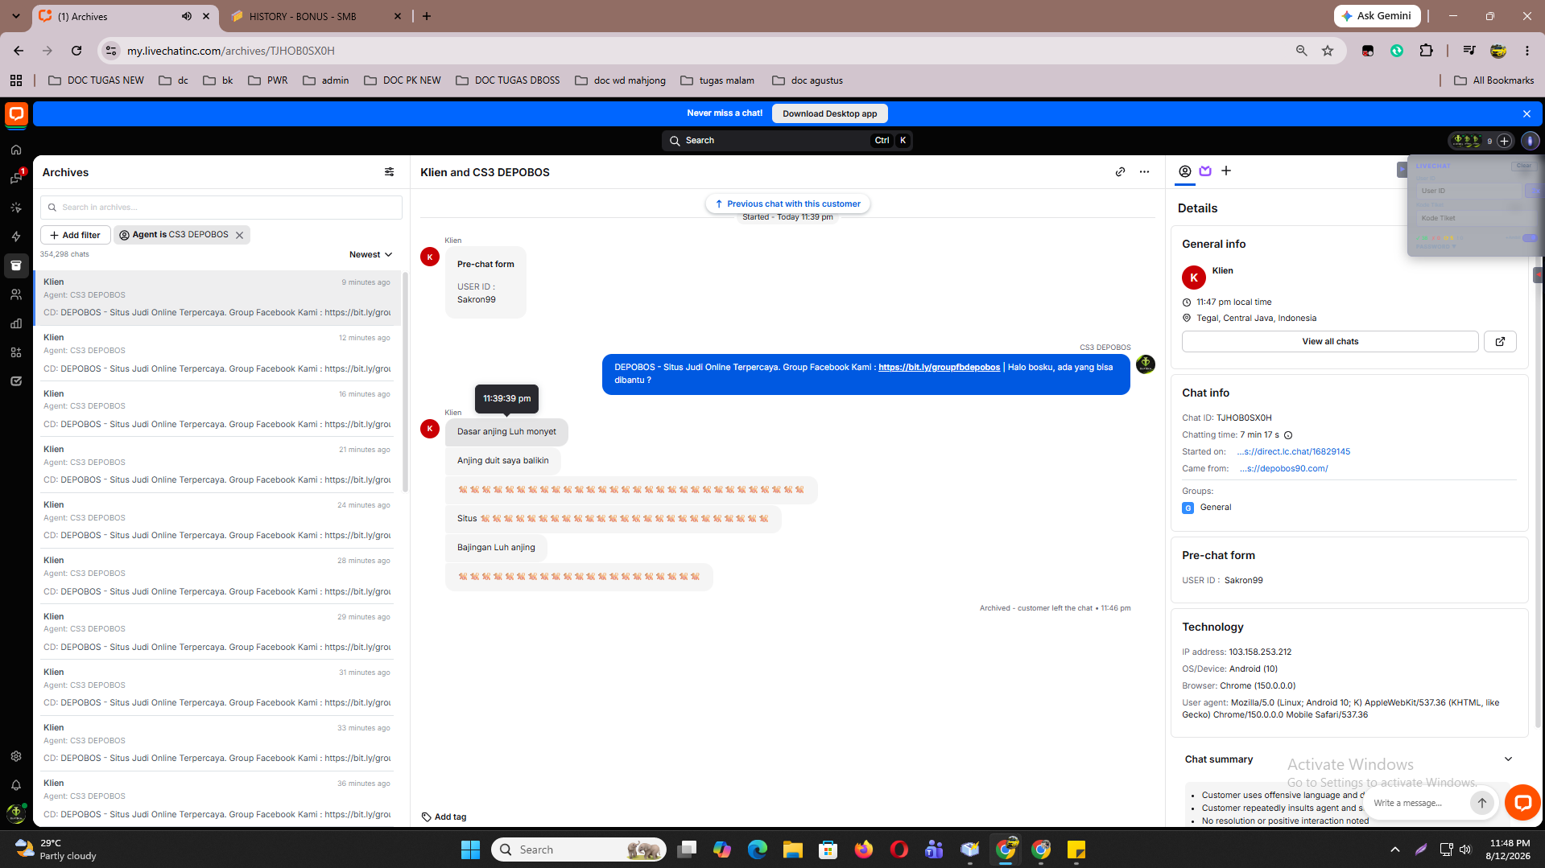Open the Reports chart section

16,323
